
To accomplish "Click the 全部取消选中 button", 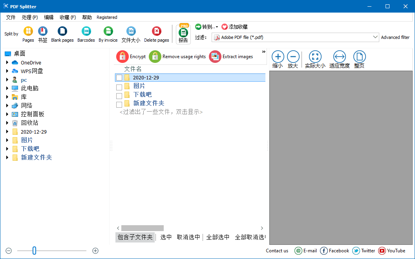I will pos(250,237).
